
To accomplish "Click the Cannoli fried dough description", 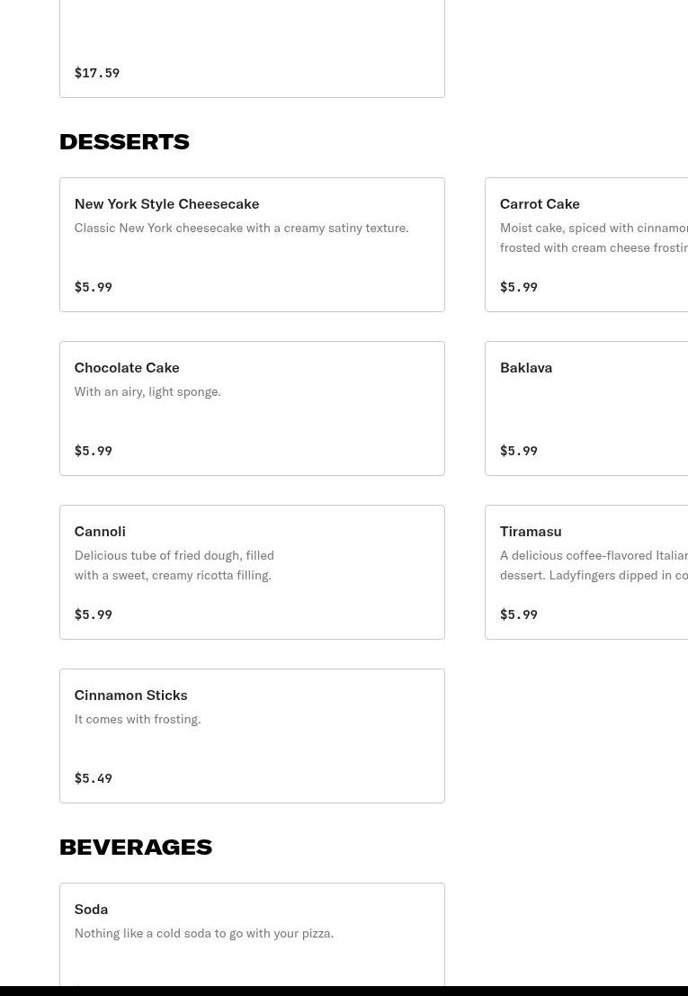I will click(x=174, y=565).
